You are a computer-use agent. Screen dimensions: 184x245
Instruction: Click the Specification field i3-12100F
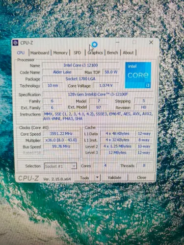pyautogui.click(x=98, y=94)
